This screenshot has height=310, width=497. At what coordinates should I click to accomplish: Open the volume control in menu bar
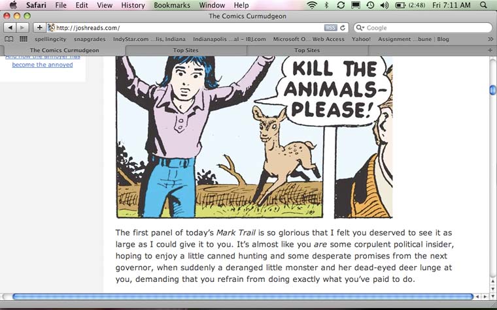pos(385,5)
